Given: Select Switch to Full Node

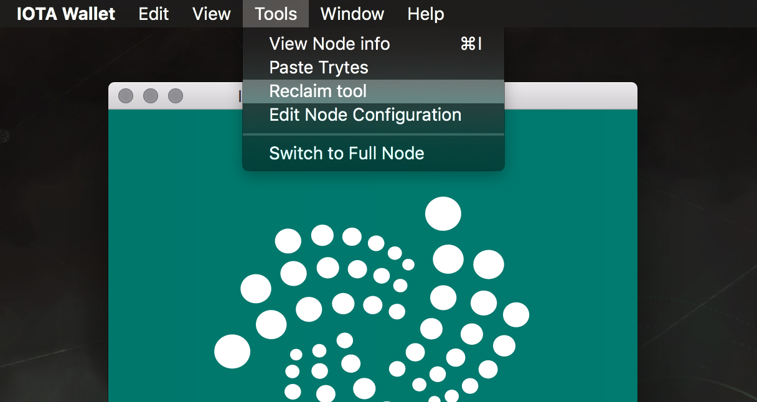Looking at the screenshot, I should (x=374, y=154).
